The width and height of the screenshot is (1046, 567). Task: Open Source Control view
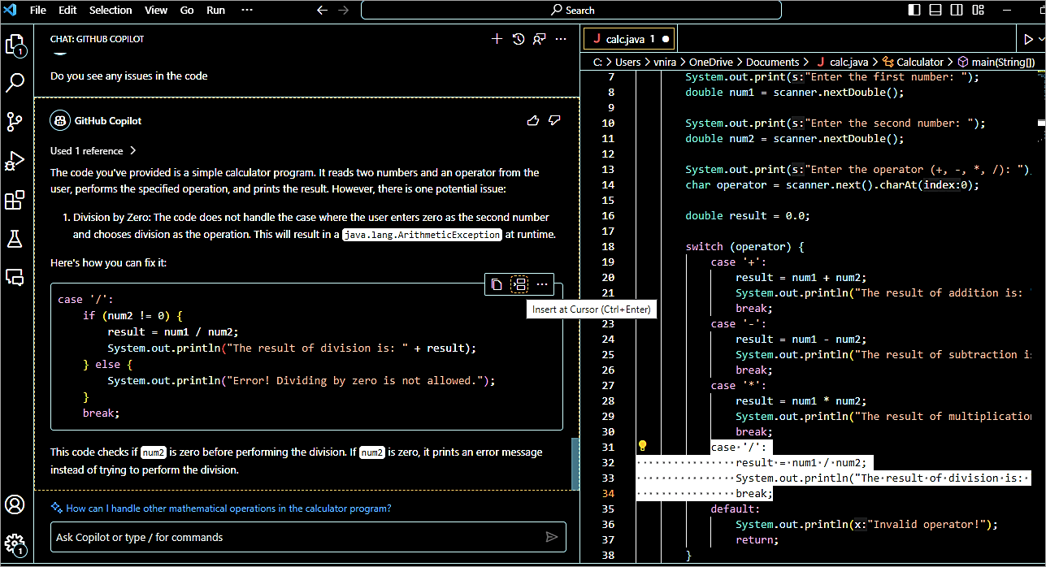coord(15,122)
